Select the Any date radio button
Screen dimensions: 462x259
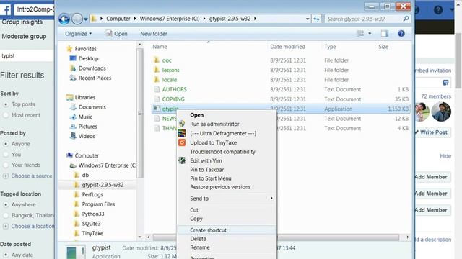(6, 255)
